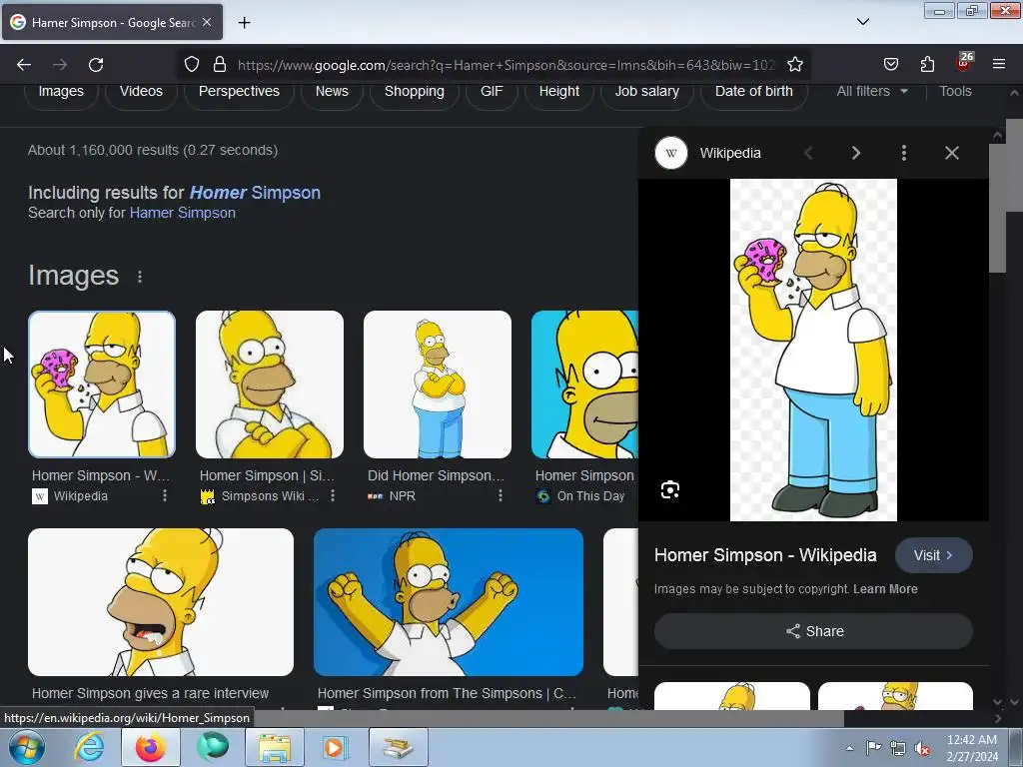
Task: Expand the list all tabs chevron
Action: (x=862, y=22)
